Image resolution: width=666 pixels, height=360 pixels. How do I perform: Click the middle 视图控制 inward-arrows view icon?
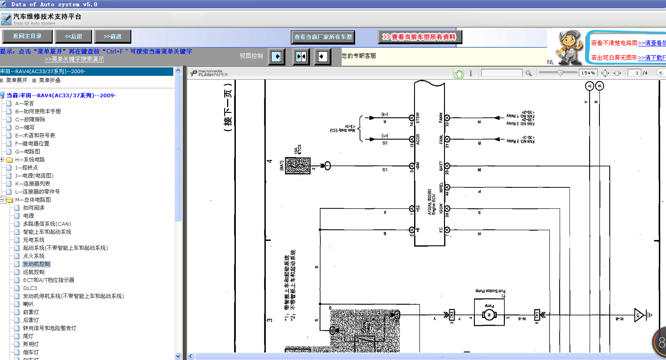coord(301,57)
